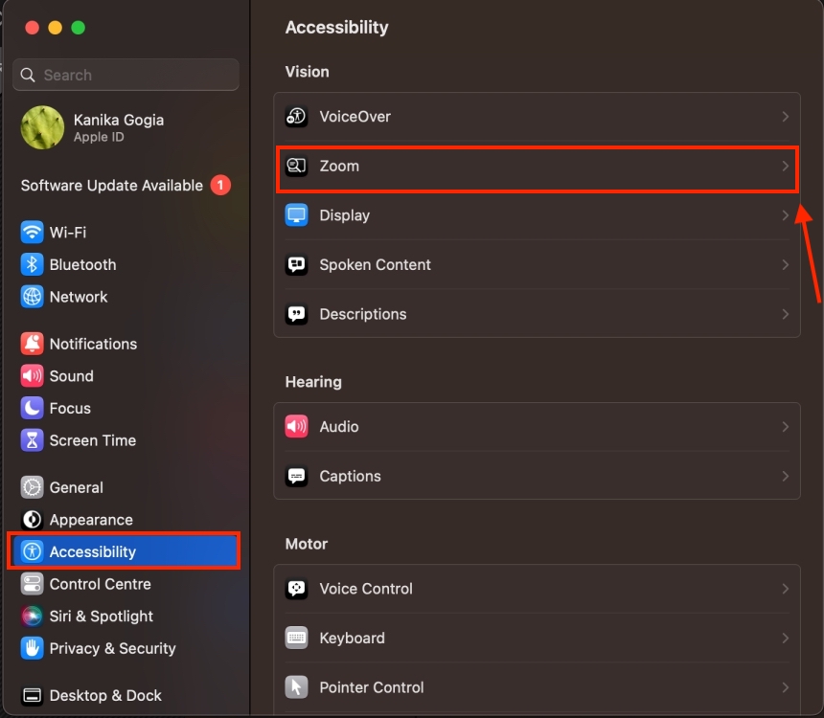Click the Descriptions icon in Vision section
The height and width of the screenshot is (718, 824).
click(294, 314)
